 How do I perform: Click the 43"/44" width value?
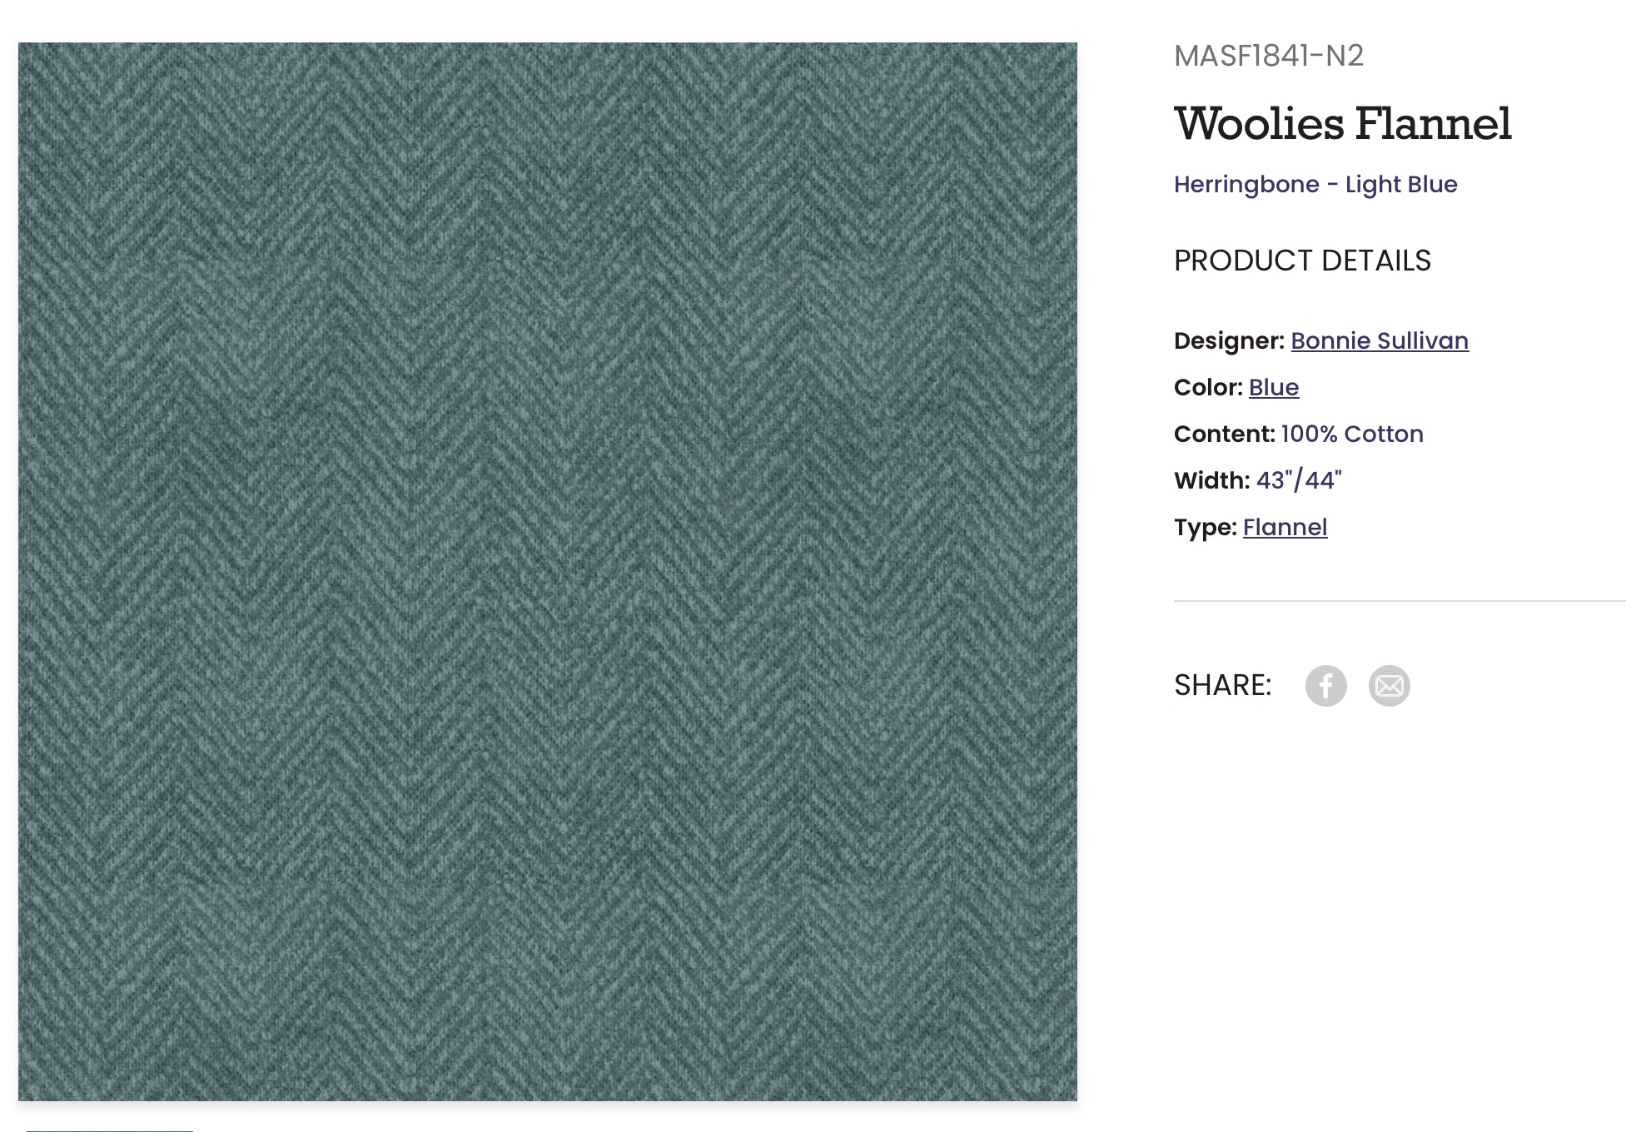point(1299,480)
